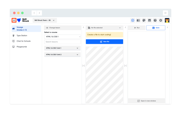Open the Skill Struck Team – SS dropdown
Viewport: 181px width, 113px height.
point(45,20)
